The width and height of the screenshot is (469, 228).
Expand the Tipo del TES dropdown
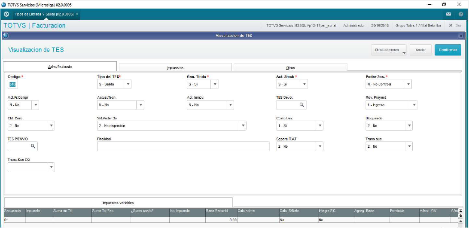[128, 85]
